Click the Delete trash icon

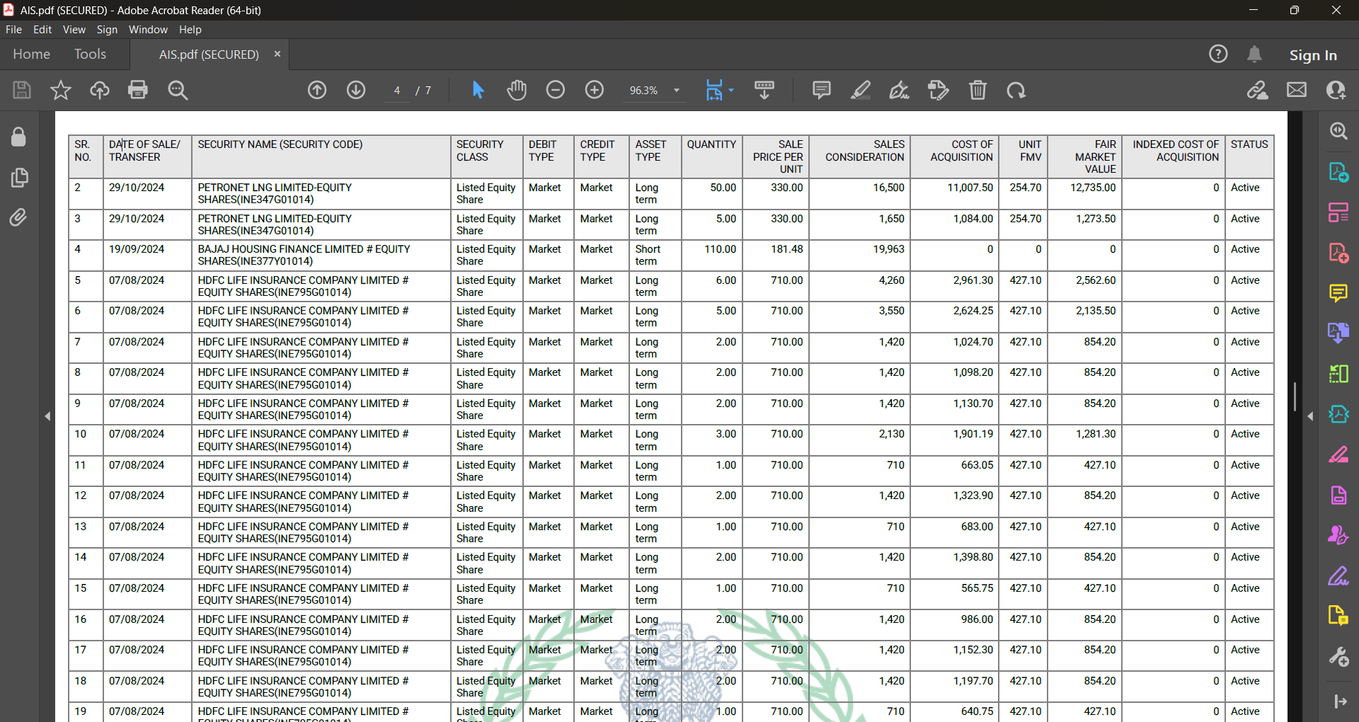coord(977,90)
